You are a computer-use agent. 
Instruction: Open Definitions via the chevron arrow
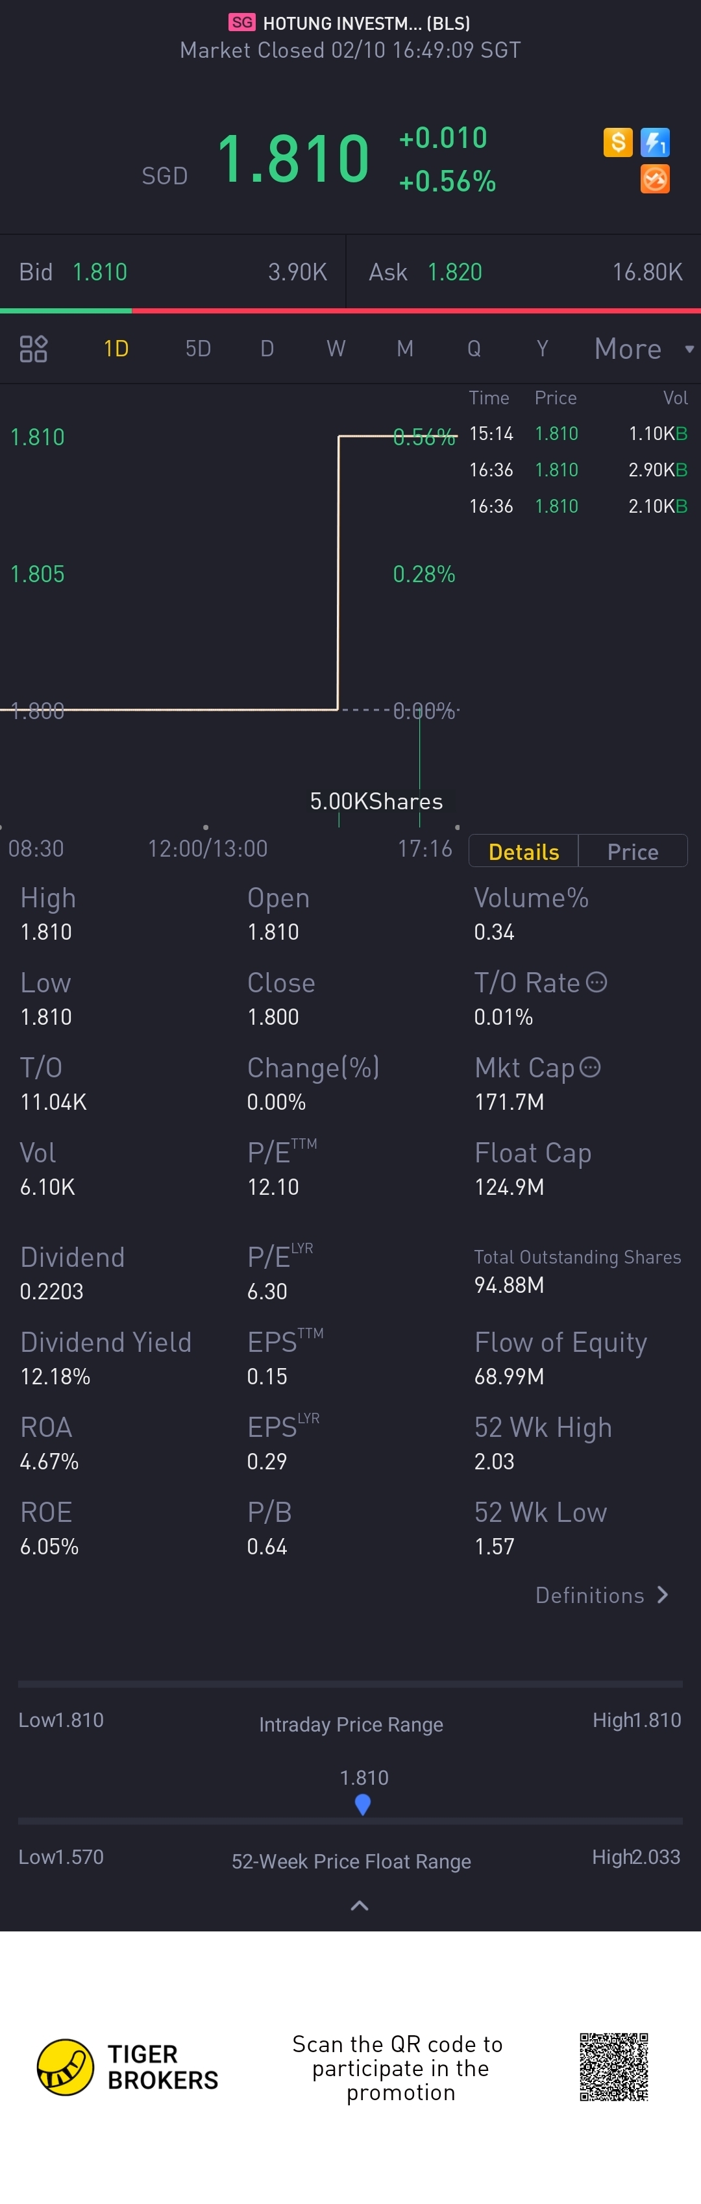[x=663, y=1595]
